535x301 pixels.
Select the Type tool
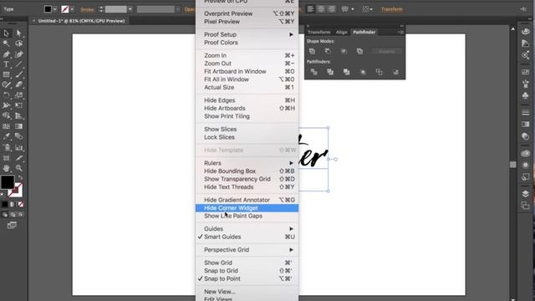click(6, 64)
